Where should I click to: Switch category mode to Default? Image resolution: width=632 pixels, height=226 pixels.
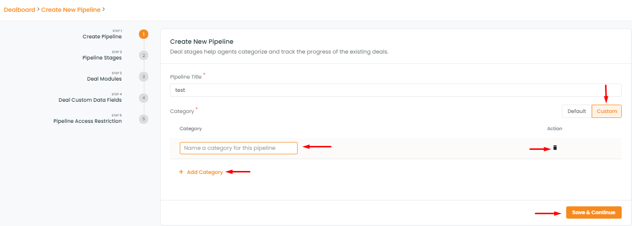577,111
